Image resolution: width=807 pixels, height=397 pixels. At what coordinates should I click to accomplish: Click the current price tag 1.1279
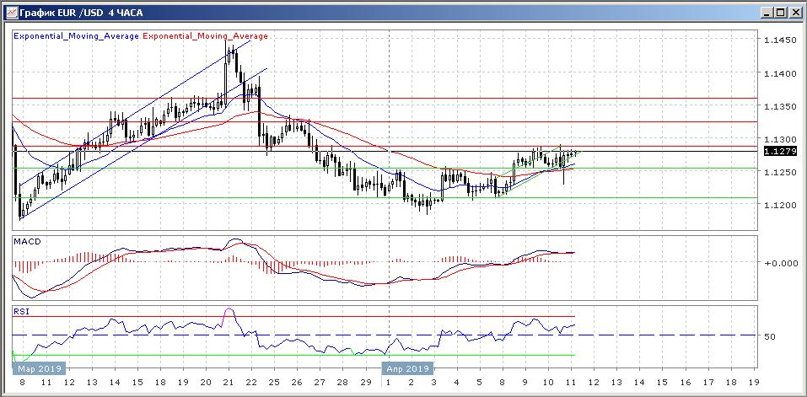(776, 152)
